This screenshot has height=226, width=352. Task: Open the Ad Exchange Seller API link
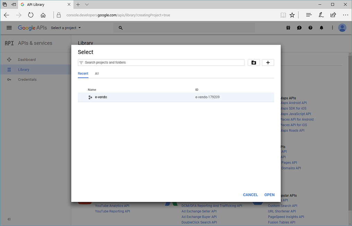(199, 211)
